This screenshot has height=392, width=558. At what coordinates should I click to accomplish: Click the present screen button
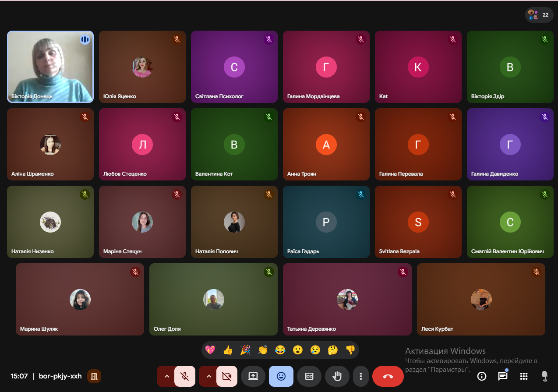coord(253,376)
